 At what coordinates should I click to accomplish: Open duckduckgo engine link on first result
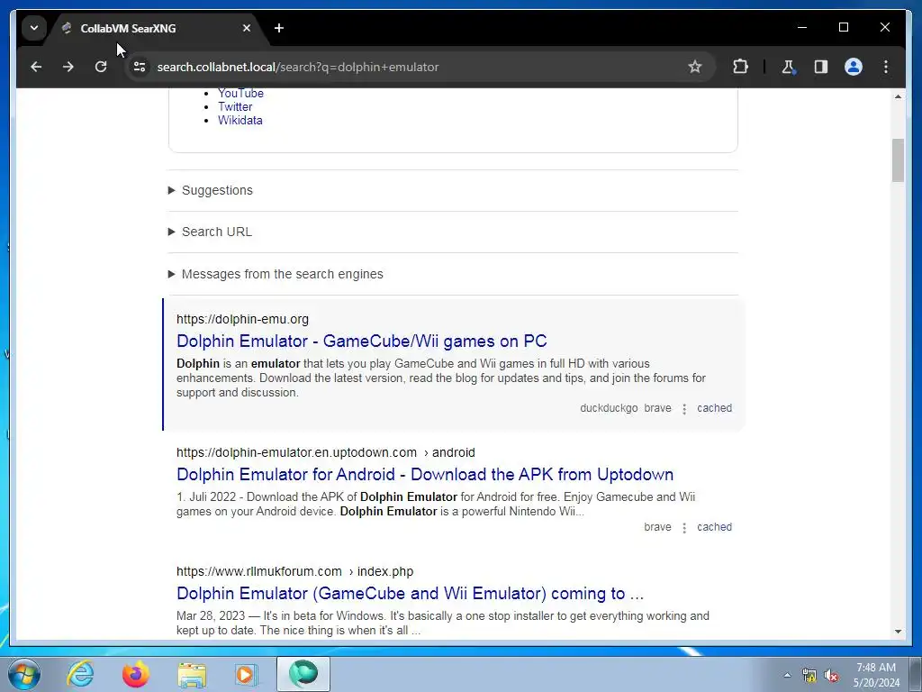point(609,408)
